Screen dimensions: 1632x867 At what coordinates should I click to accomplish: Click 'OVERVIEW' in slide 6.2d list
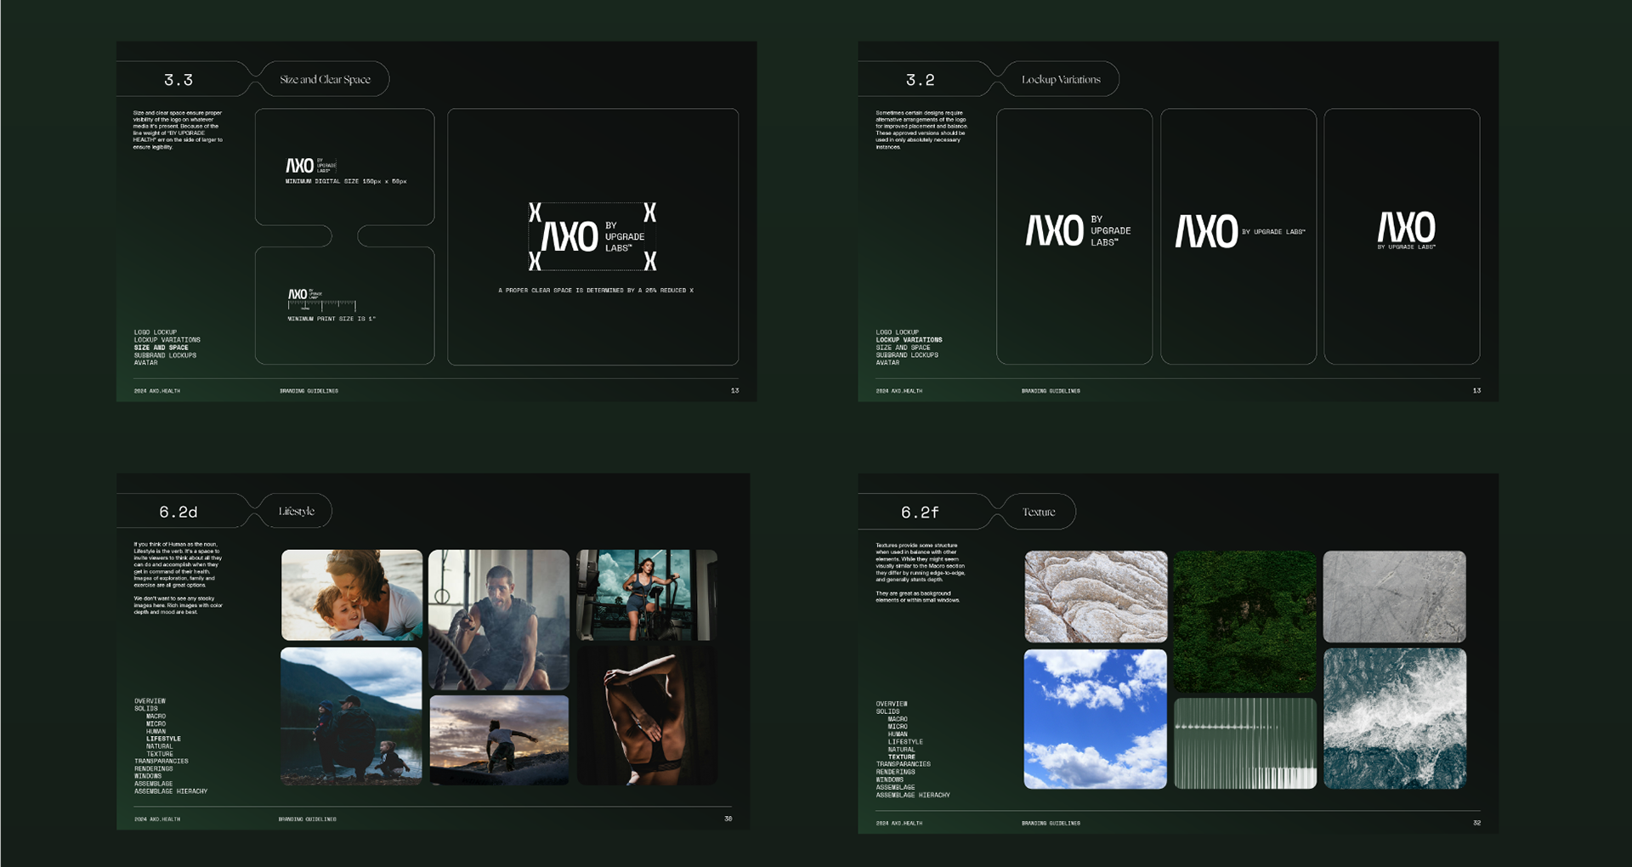click(x=150, y=701)
